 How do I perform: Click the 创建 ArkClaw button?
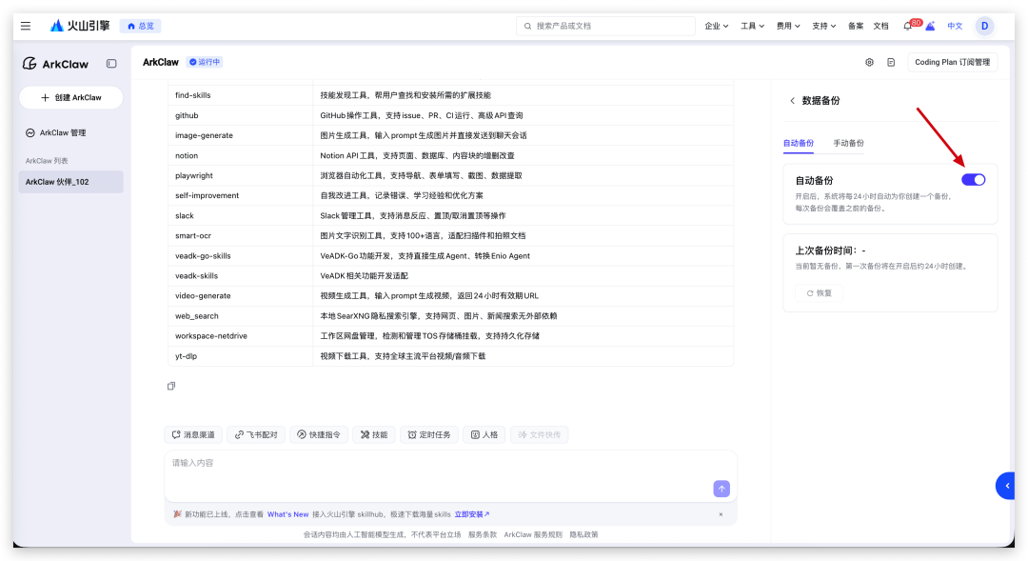pos(71,97)
